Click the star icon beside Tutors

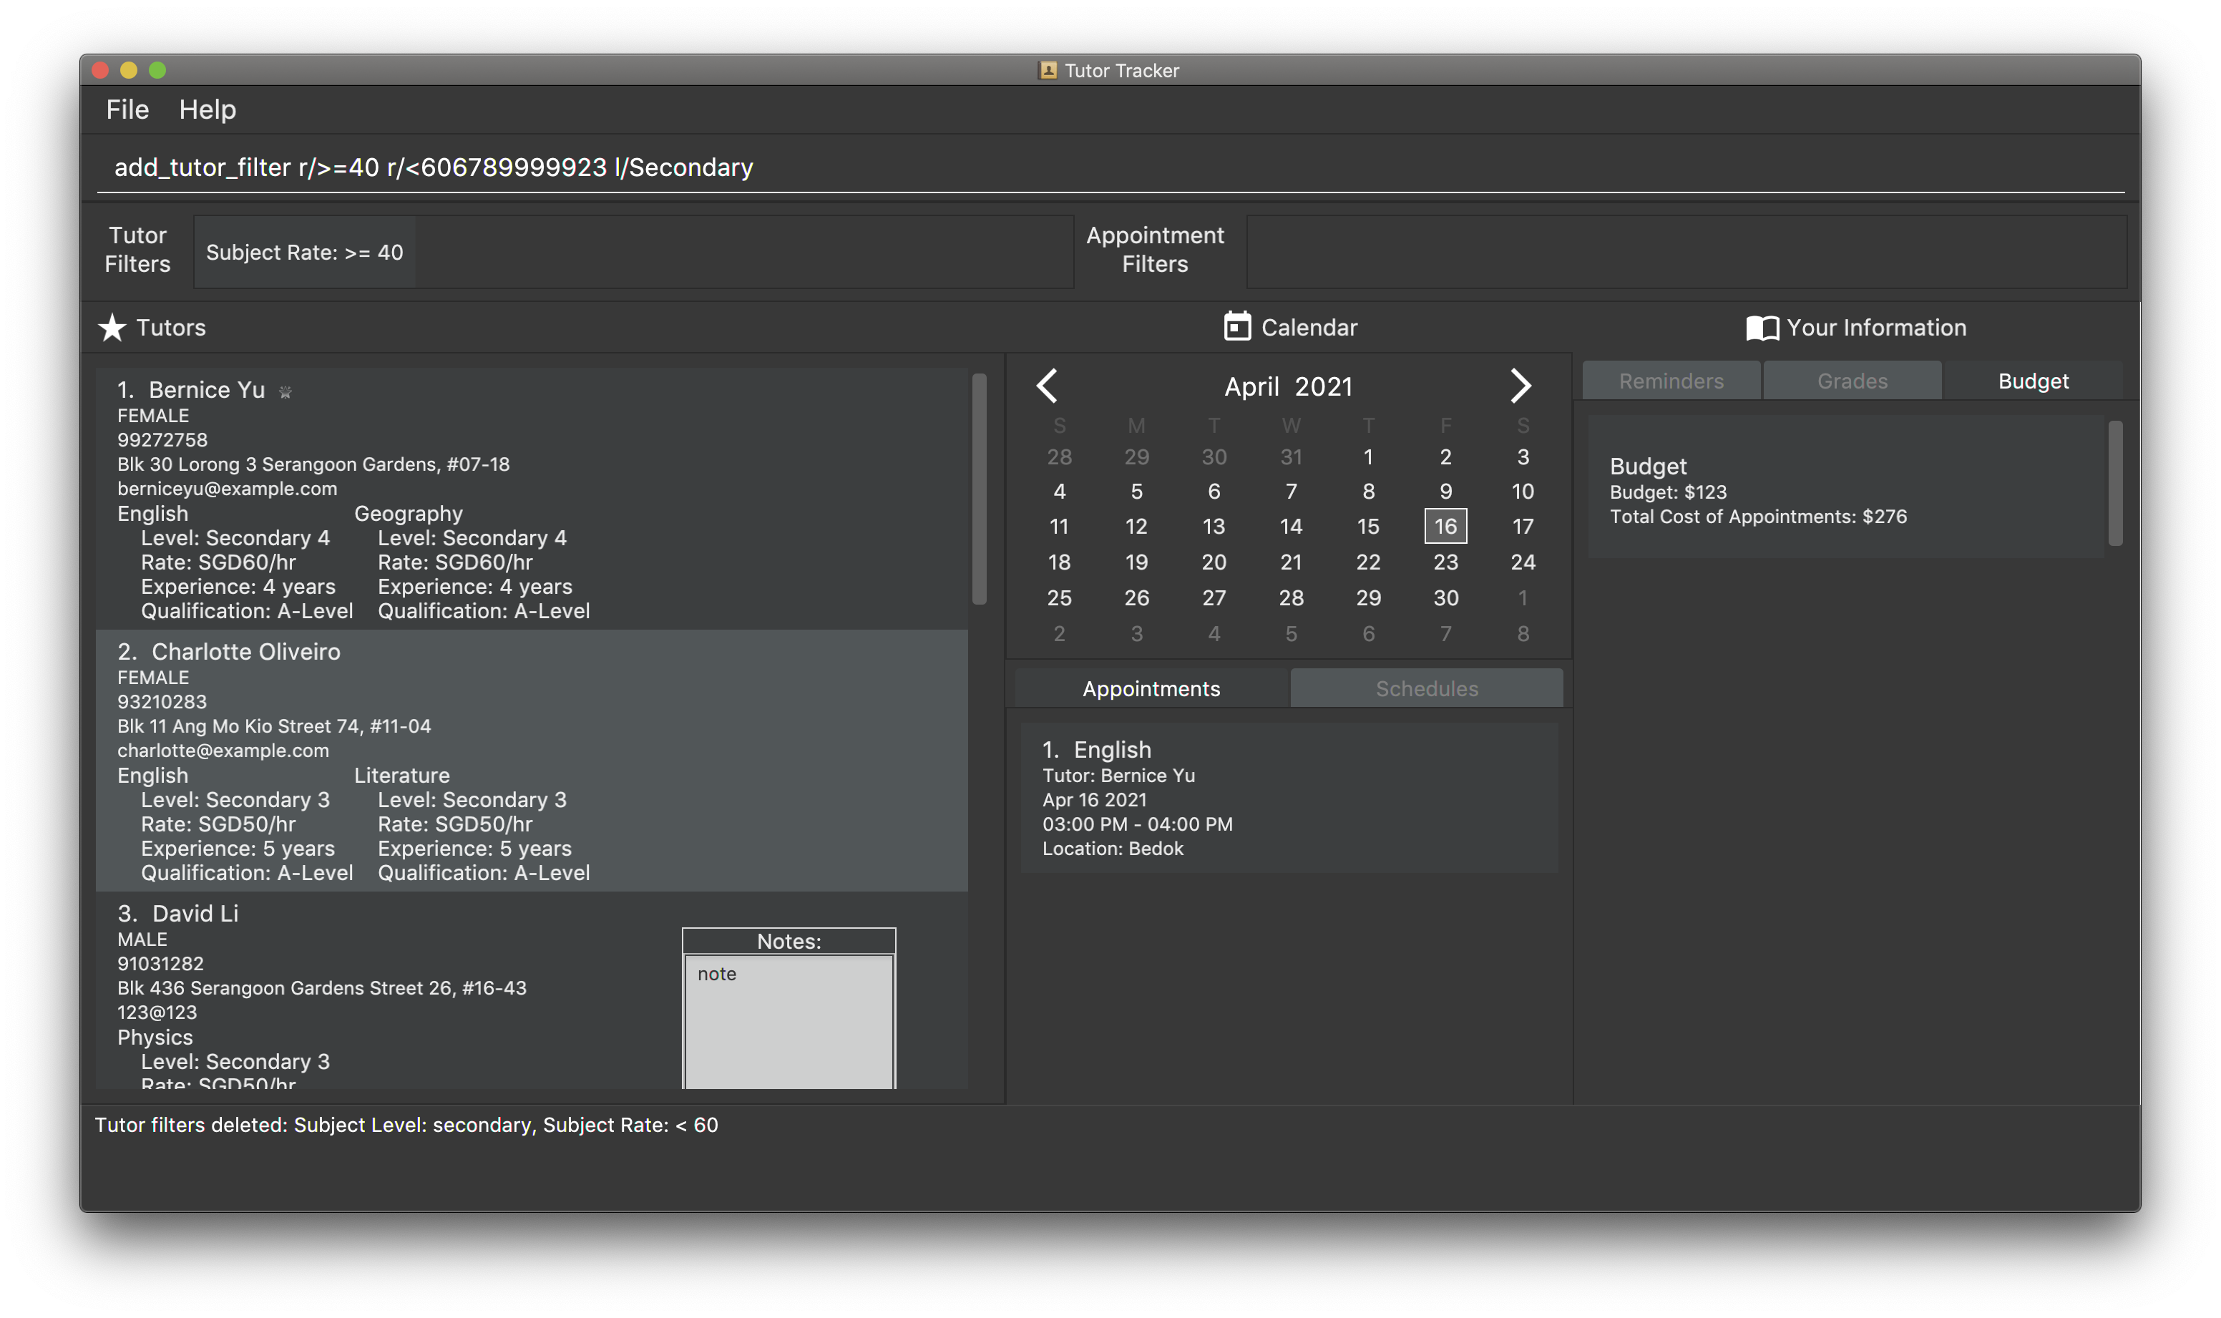pyautogui.click(x=112, y=328)
